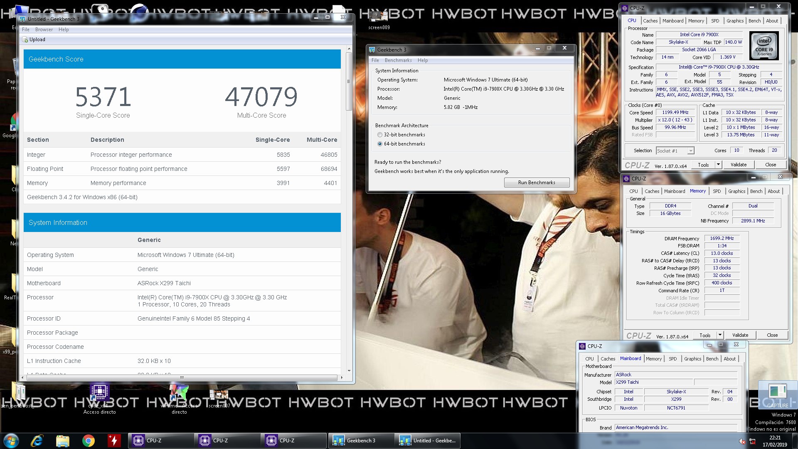Click Intel Core i9 logo in CPU-Z
The width and height of the screenshot is (798, 449).
[764, 46]
